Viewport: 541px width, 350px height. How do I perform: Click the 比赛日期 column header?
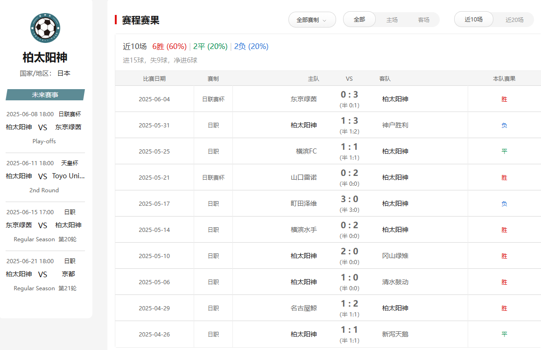(x=154, y=79)
